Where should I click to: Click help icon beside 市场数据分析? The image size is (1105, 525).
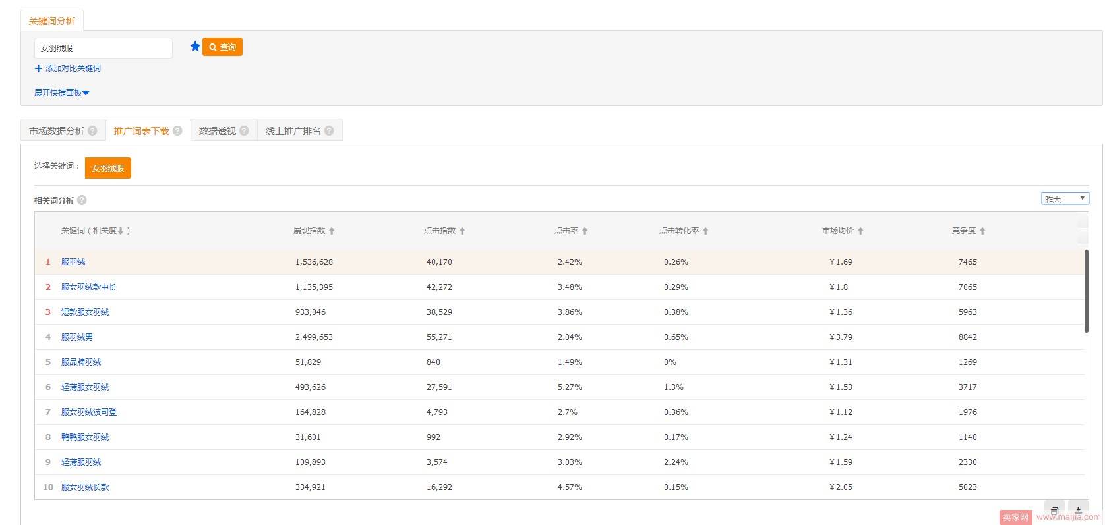(92, 131)
